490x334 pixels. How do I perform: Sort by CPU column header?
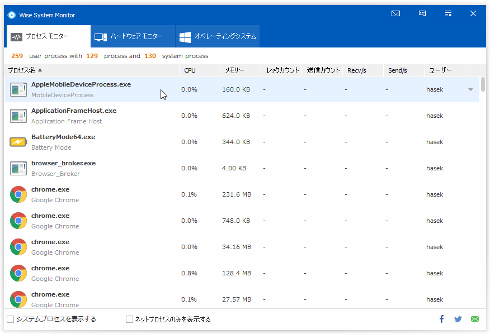pos(200,70)
